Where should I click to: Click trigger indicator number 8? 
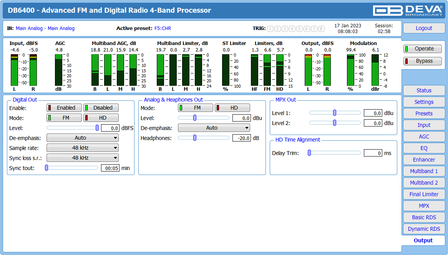(x=321, y=28)
